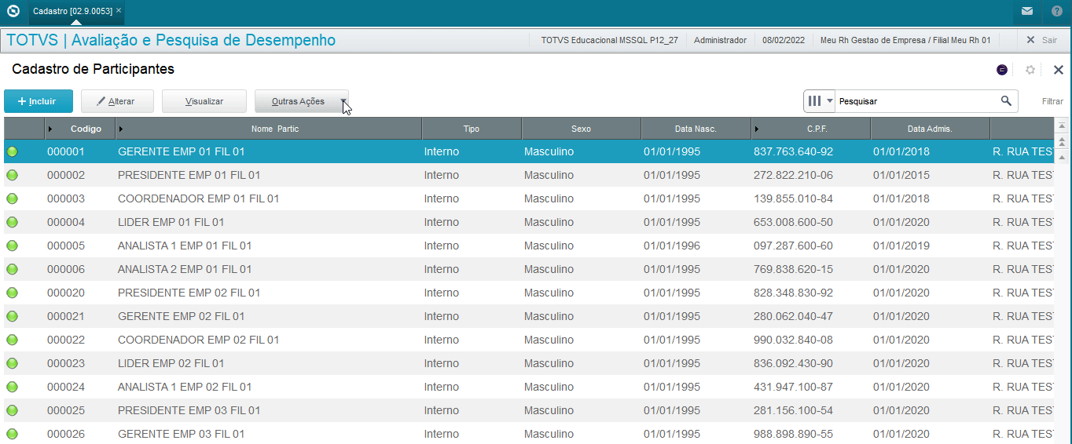Click green status dot for row 000026
Viewport: 1072px width, 444px height.
pos(12,434)
